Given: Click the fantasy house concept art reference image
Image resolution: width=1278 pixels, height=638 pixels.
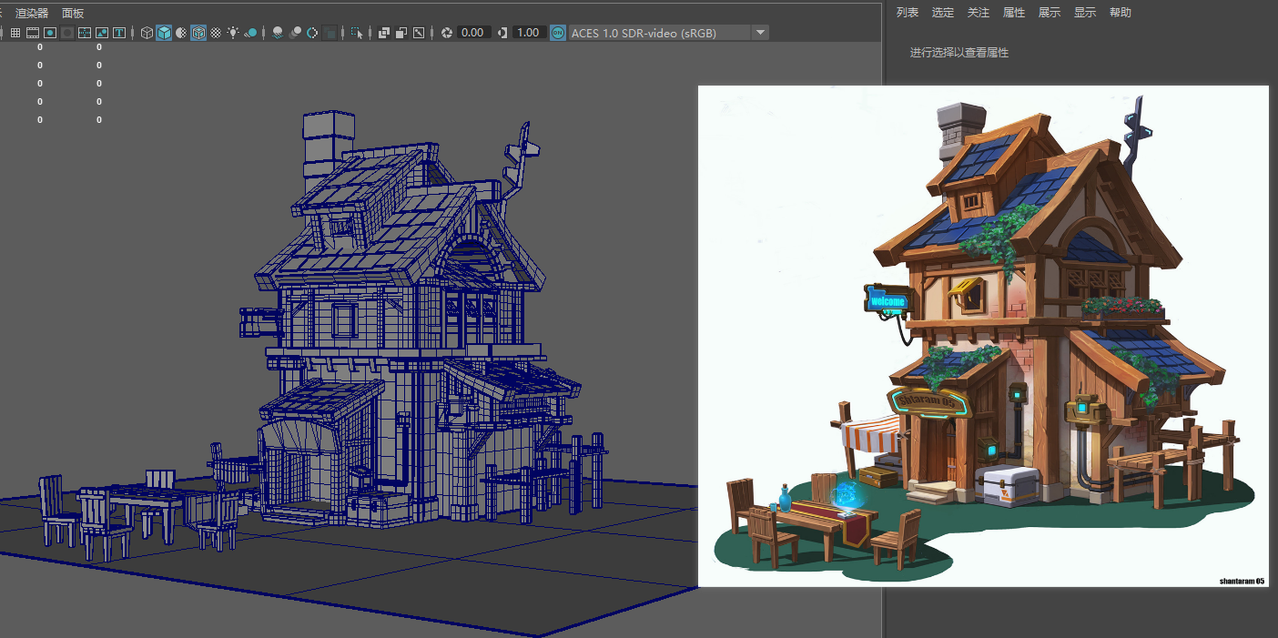Looking at the screenshot, I should pos(983,336).
